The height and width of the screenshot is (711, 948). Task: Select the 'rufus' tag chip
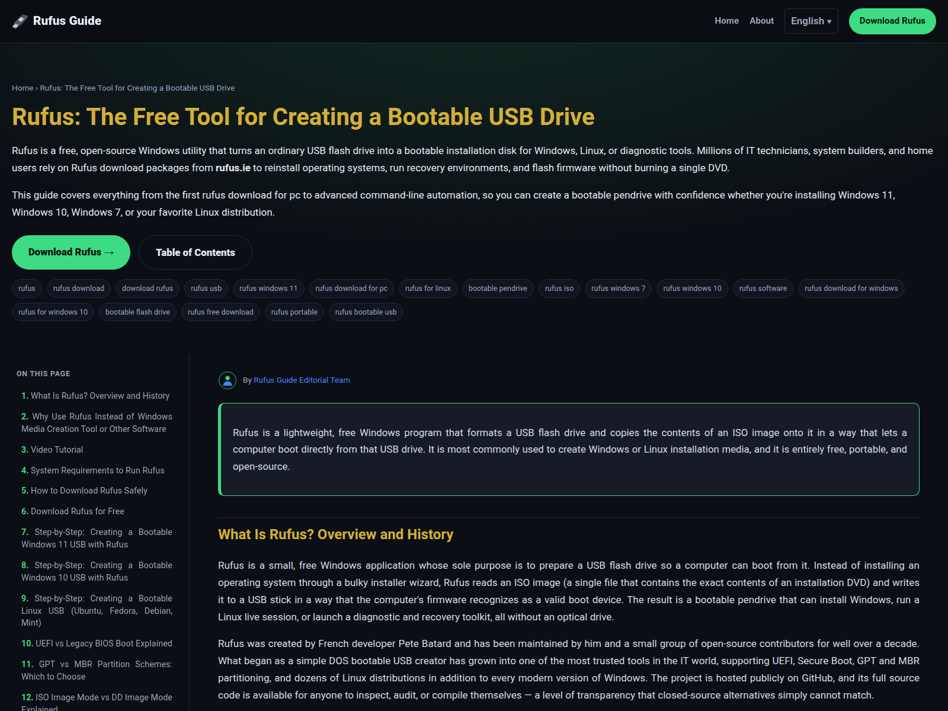27,289
